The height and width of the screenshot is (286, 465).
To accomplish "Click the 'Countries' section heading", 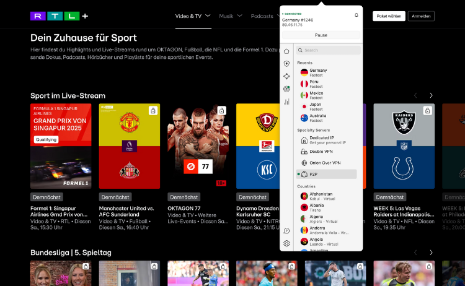I will tap(306, 186).
